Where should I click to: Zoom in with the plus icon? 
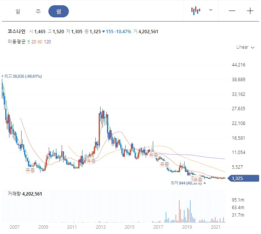(x=250, y=11)
